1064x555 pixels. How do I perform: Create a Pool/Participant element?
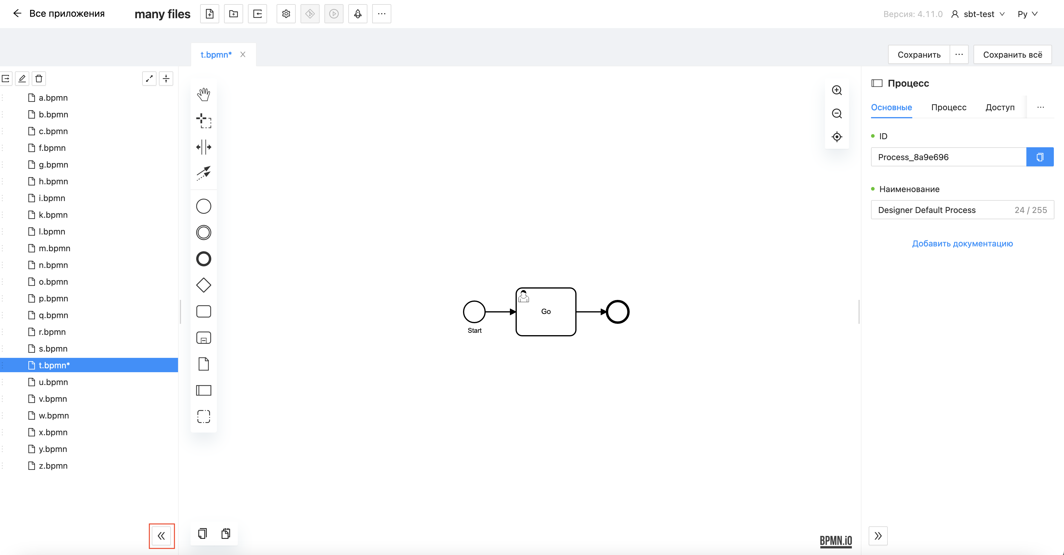[x=203, y=390]
